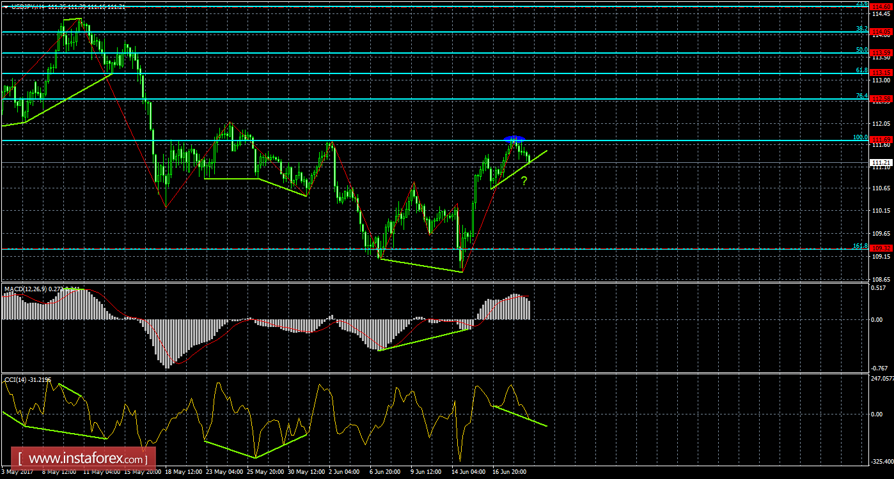
Task: Select the 76.4 Fibonacci level label
Action: point(862,96)
